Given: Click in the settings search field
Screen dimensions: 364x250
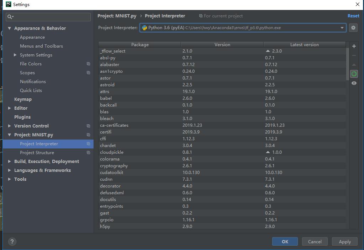Looking at the screenshot, I should click(x=48, y=17).
